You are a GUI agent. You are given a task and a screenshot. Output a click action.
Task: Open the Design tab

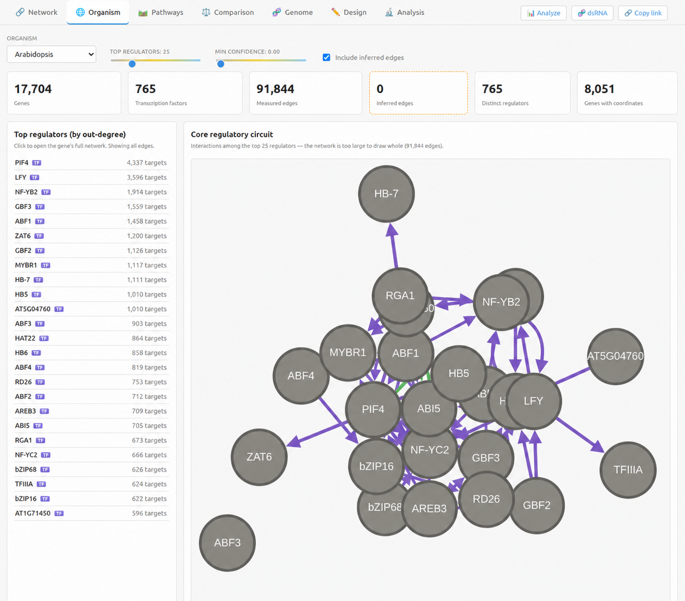pos(349,12)
